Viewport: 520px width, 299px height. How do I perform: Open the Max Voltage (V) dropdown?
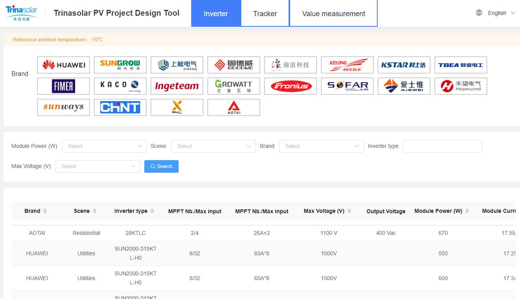tap(98, 166)
